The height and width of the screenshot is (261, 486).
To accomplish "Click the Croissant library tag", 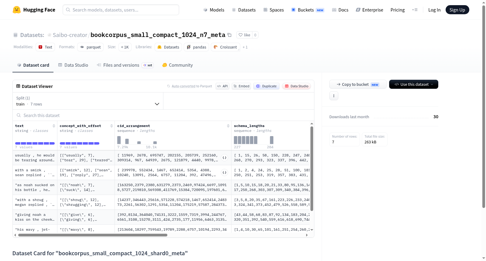I will coord(225,47).
